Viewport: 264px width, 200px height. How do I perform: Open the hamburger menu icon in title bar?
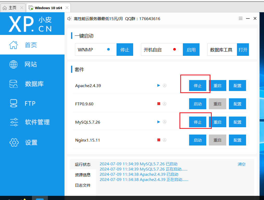point(241,19)
